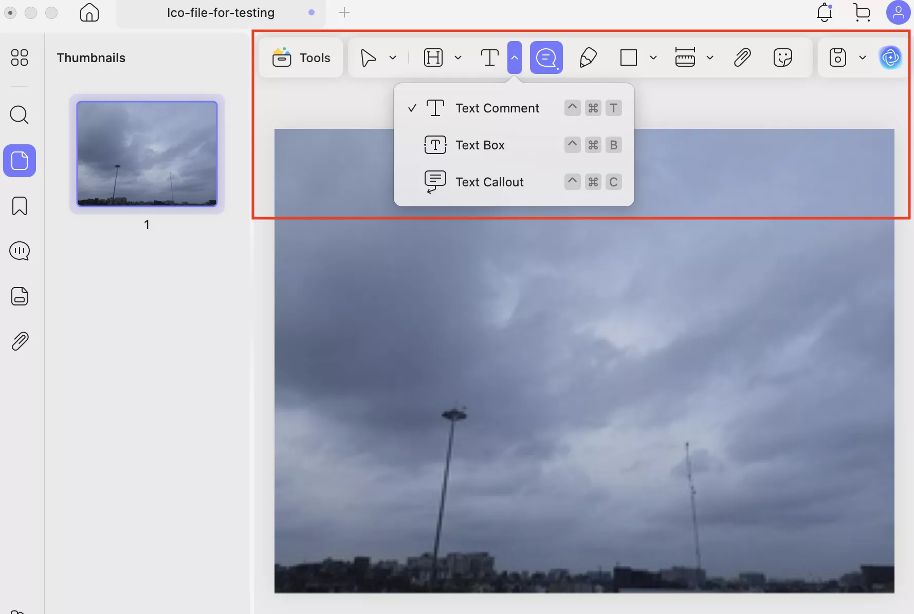
Task: Select the measurement tool
Action: (x=685, y=57)
